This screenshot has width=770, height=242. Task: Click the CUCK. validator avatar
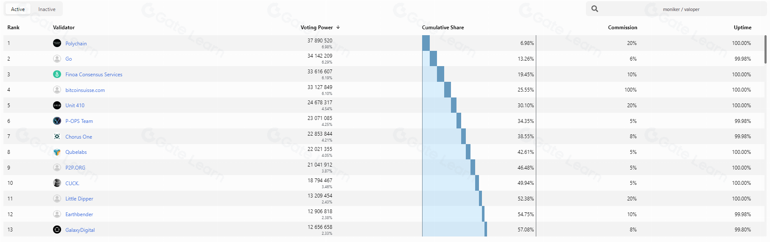[57, 183]
